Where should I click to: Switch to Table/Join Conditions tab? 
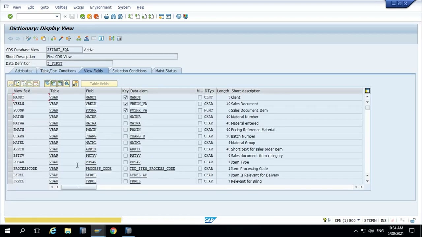click(58, 71)
